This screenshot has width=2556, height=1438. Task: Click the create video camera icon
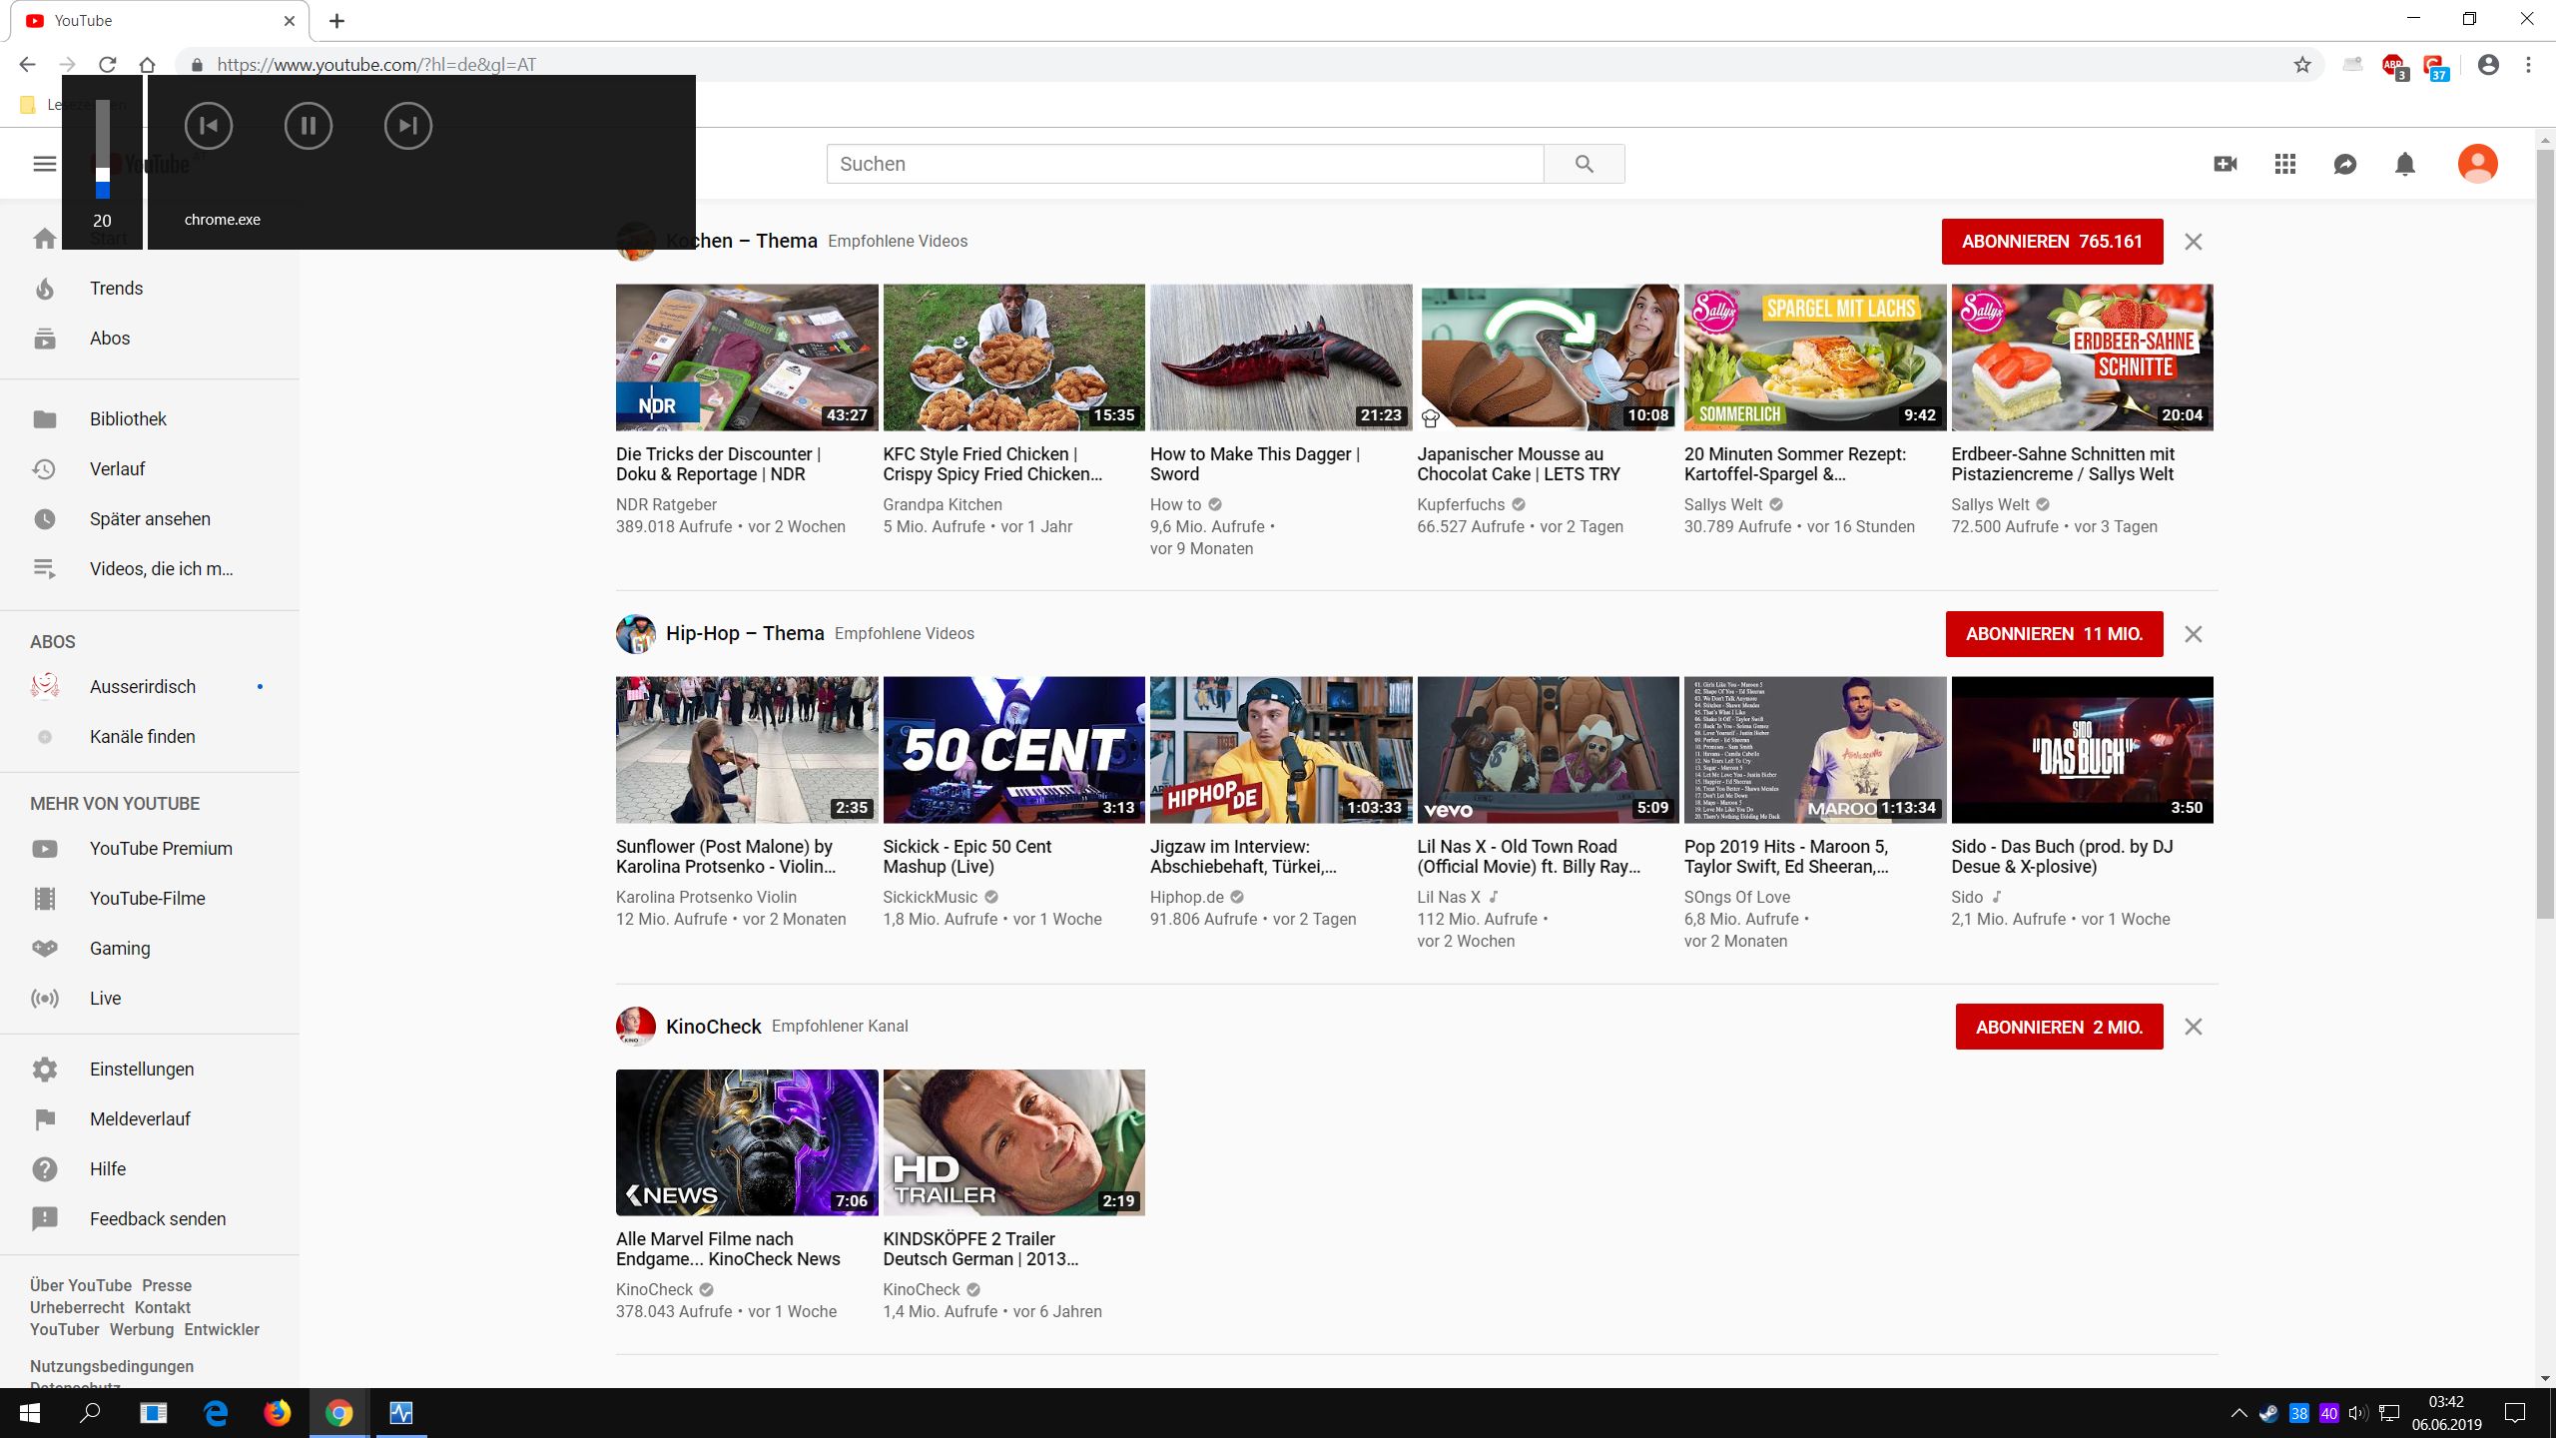[x=2226, y=164]
